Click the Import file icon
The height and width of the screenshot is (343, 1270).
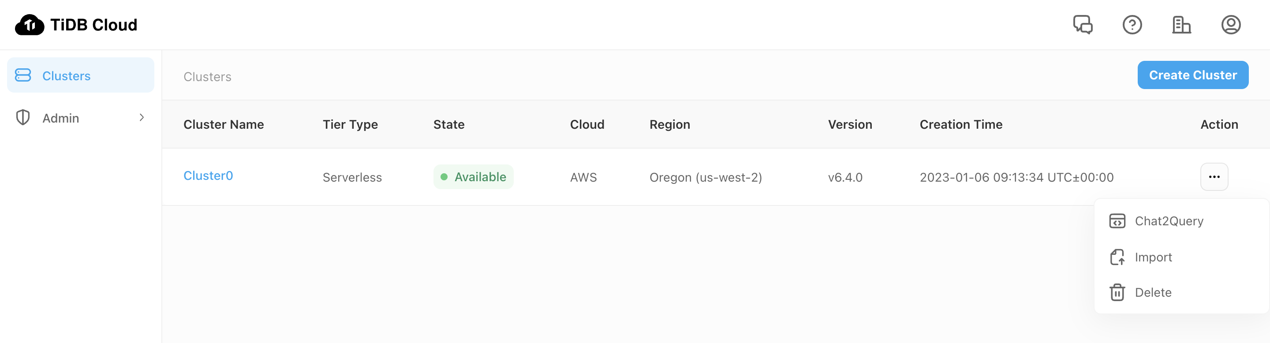click(x=1117, y=257)
